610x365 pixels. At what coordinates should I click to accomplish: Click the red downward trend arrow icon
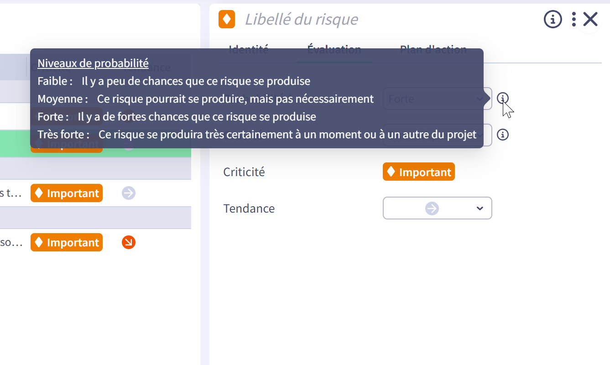tap(129, 242)
